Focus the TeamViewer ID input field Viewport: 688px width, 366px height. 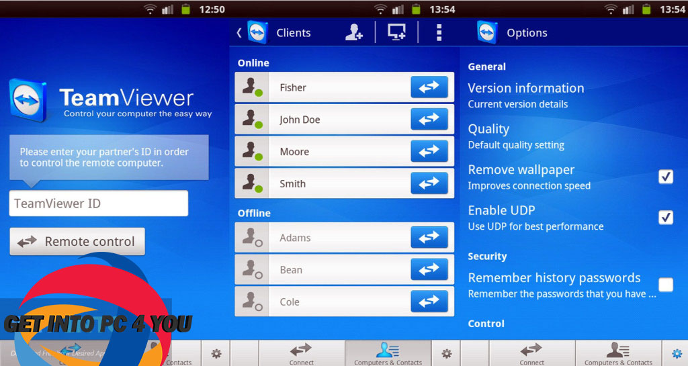coord(99,203)
